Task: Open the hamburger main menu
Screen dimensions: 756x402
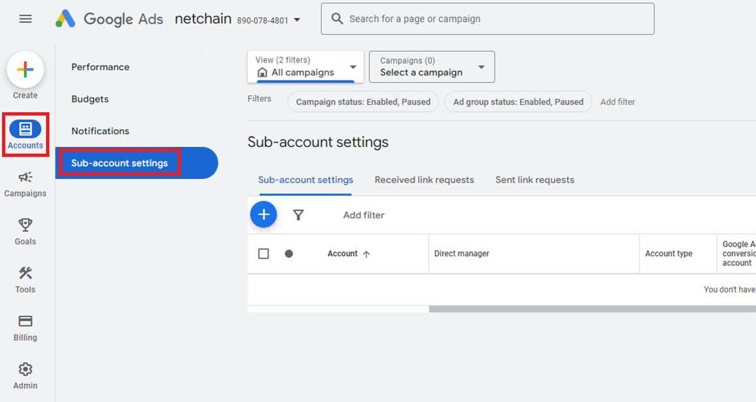Action: (x=25, y=19)
